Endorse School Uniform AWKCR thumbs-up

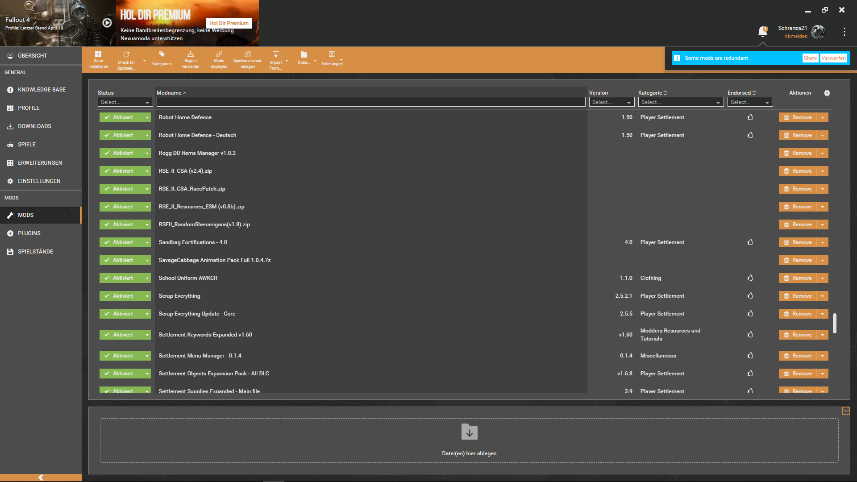750,278
